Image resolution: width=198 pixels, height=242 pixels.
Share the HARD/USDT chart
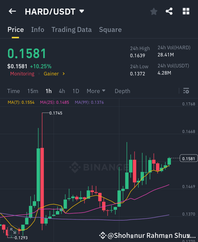pyautogui.click(x=169, y=11)
